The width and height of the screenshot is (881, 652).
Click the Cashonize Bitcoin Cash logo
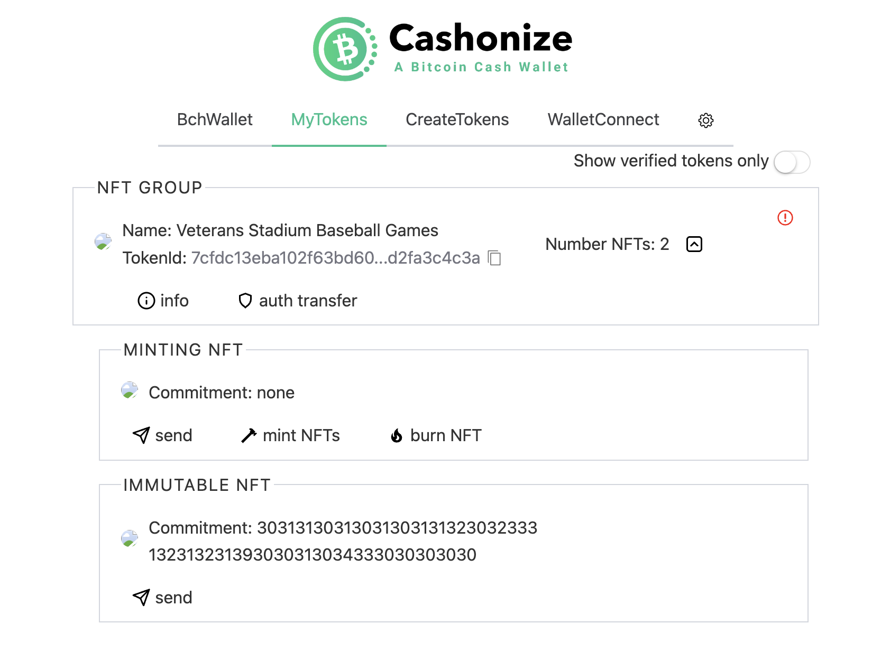click(345, 49)
